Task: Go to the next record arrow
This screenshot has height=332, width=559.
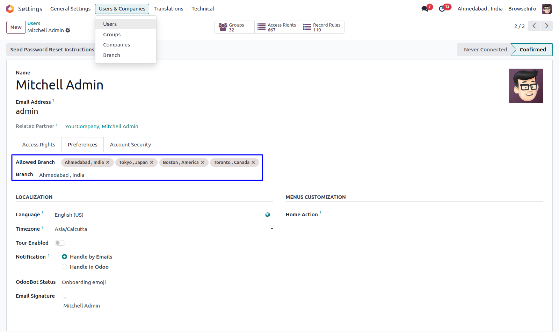Action: click(546, 26)
